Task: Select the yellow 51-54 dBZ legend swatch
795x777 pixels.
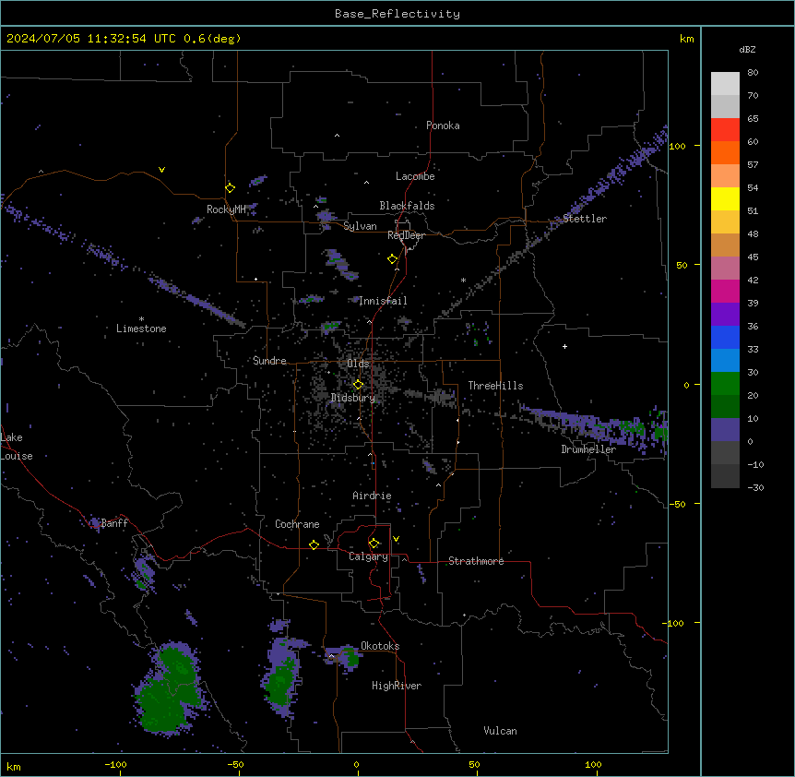Action: point(725,199)
